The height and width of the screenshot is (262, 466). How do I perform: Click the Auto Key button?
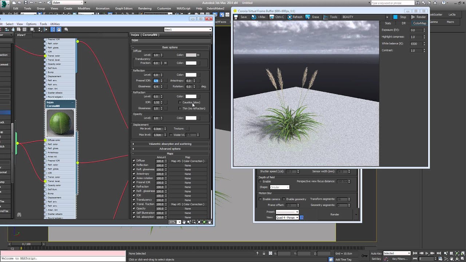[376, 253]
